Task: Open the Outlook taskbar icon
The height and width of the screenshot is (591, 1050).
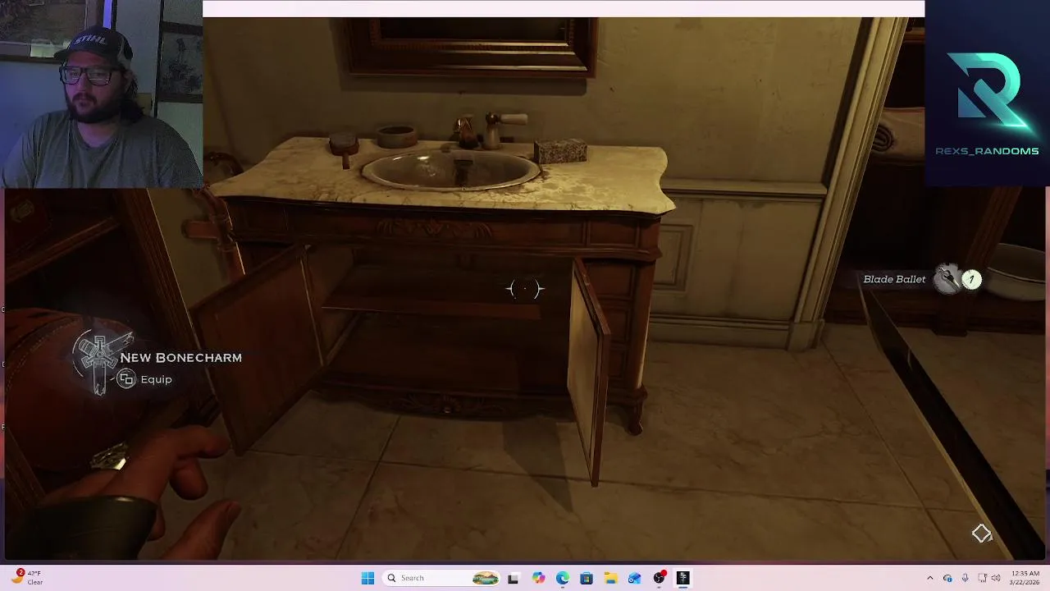Action: pos(635,578)
